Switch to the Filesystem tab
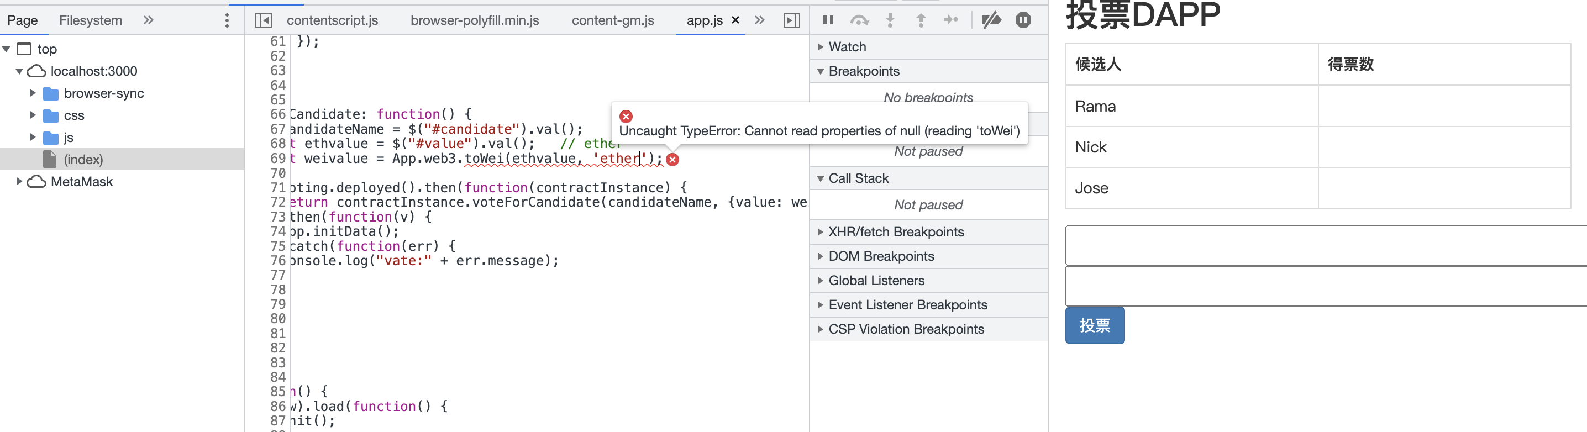The width and height of the screenshot is (1587, 432). 91,20
